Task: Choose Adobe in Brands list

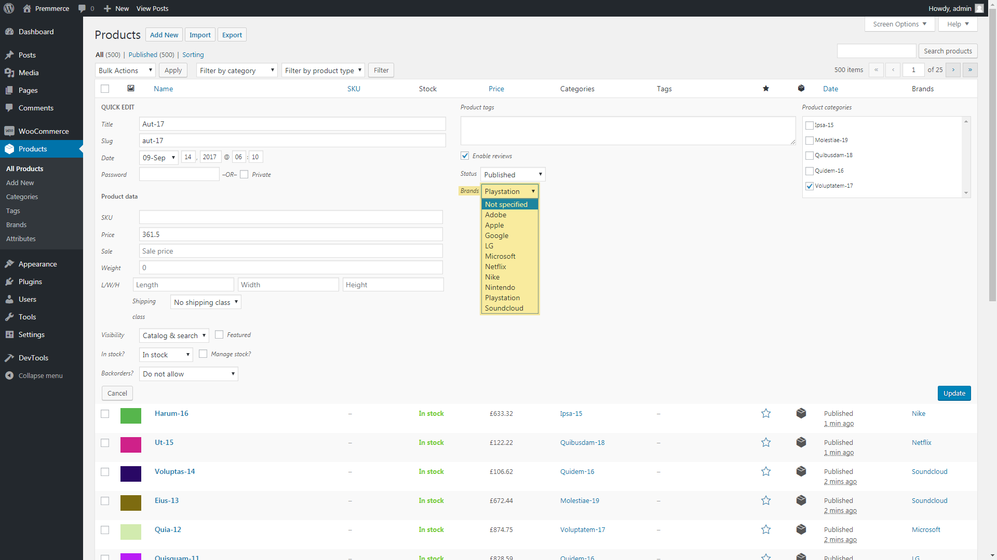Action: coord(510,215)
